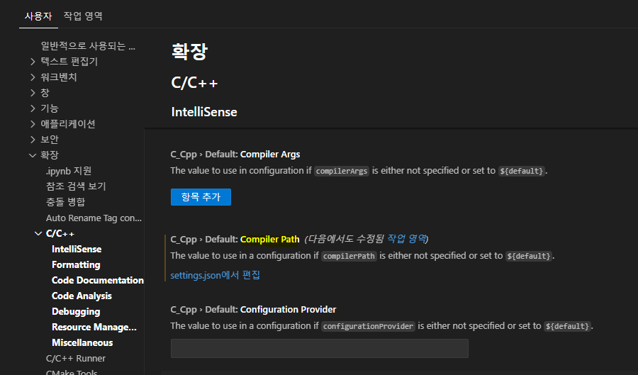
Task: Click the compilerArgs inline code text
Action: [342, 172]
